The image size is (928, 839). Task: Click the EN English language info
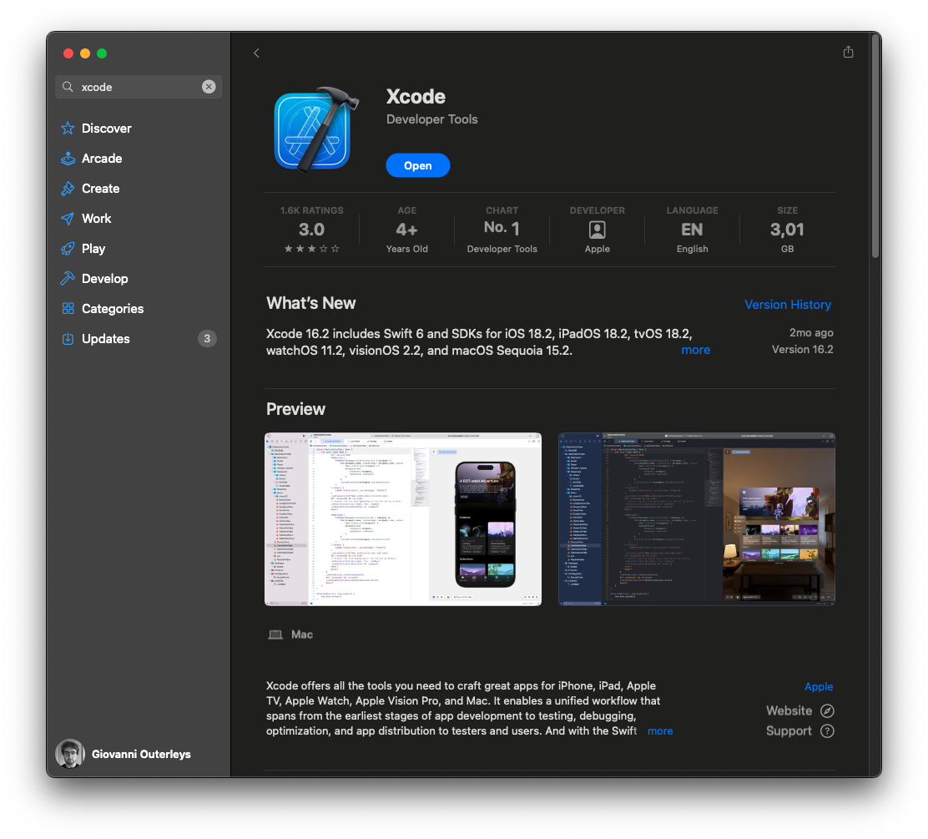pyautogui.click(x=692, y=230)
